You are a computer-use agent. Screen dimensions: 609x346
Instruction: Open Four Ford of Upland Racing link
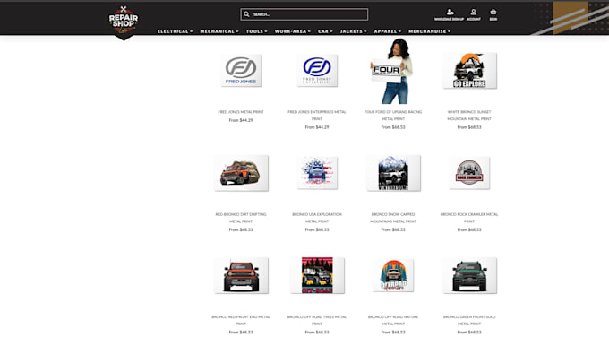393,116
